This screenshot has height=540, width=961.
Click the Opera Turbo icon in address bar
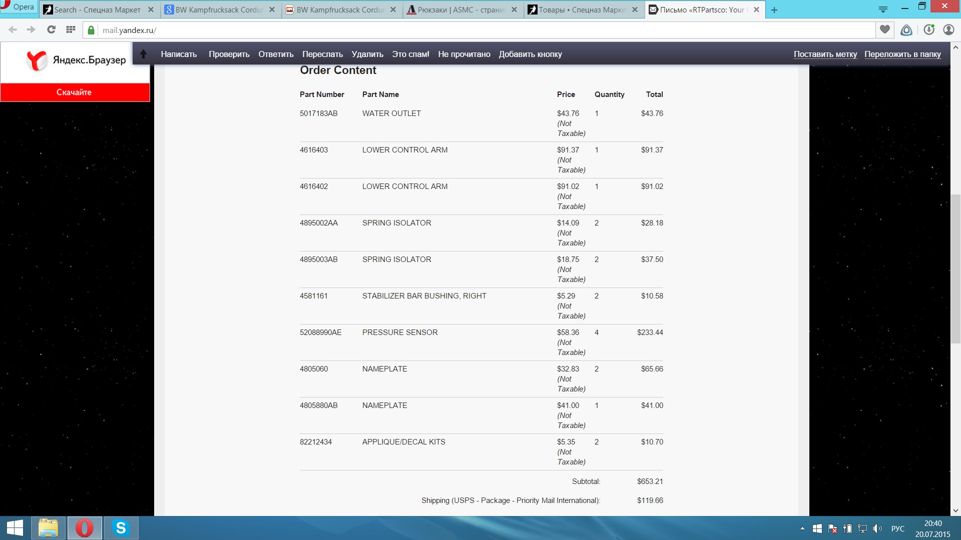(906, 30)
